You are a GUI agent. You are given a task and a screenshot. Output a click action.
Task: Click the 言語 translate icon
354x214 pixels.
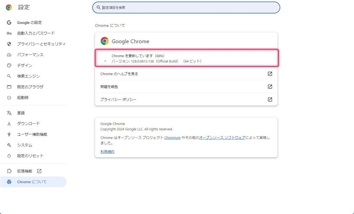(x=9, y=113)
